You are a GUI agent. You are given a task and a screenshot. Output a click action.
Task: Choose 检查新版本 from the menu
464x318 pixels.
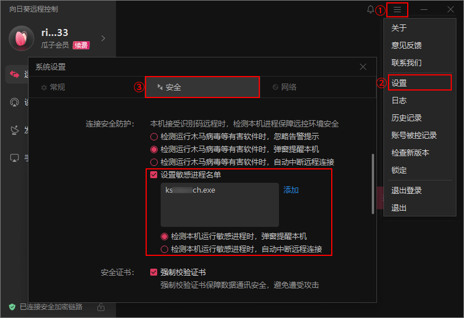[x=410, y=153]
